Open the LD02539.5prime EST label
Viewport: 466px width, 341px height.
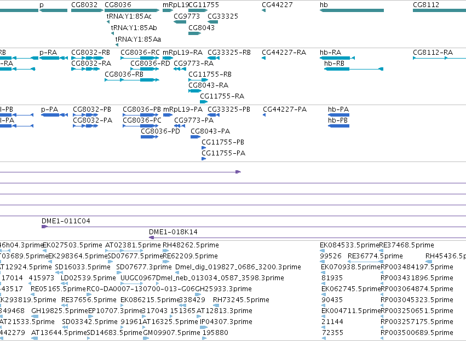click(x=88, y=278)
